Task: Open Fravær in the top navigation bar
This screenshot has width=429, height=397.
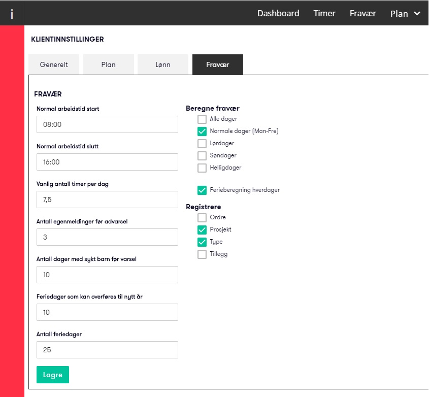Action: (x=363, y=13)
